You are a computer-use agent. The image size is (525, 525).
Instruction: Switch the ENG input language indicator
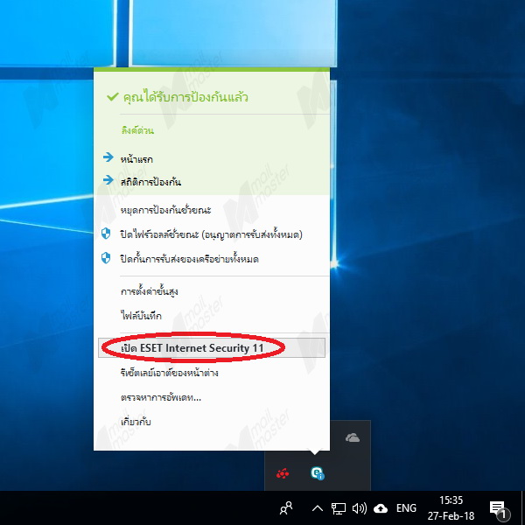click(x=406, y=507)
